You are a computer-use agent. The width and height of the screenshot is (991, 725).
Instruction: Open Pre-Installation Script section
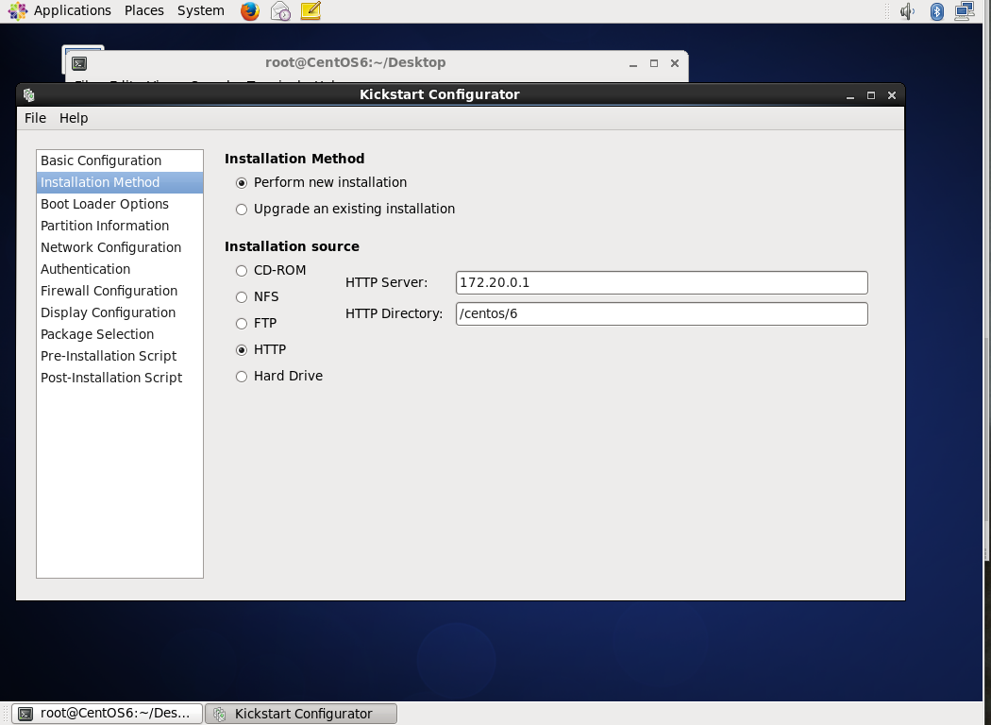120,356
